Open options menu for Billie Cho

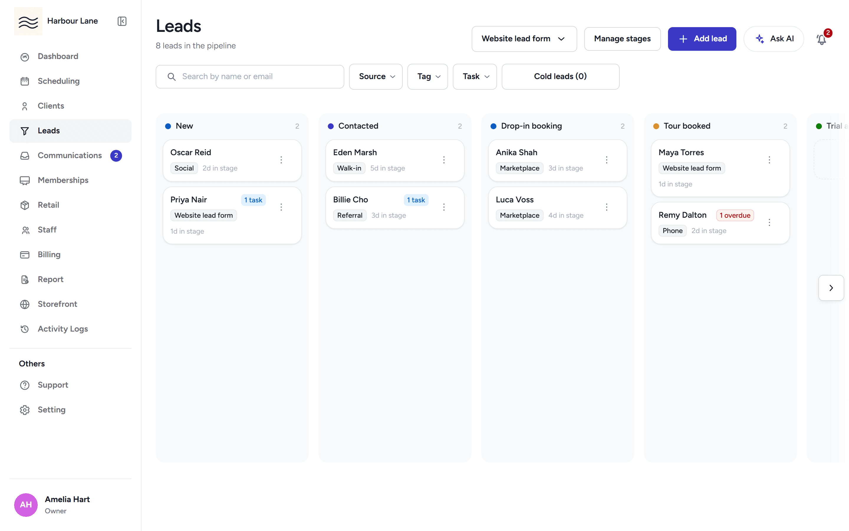444,207
